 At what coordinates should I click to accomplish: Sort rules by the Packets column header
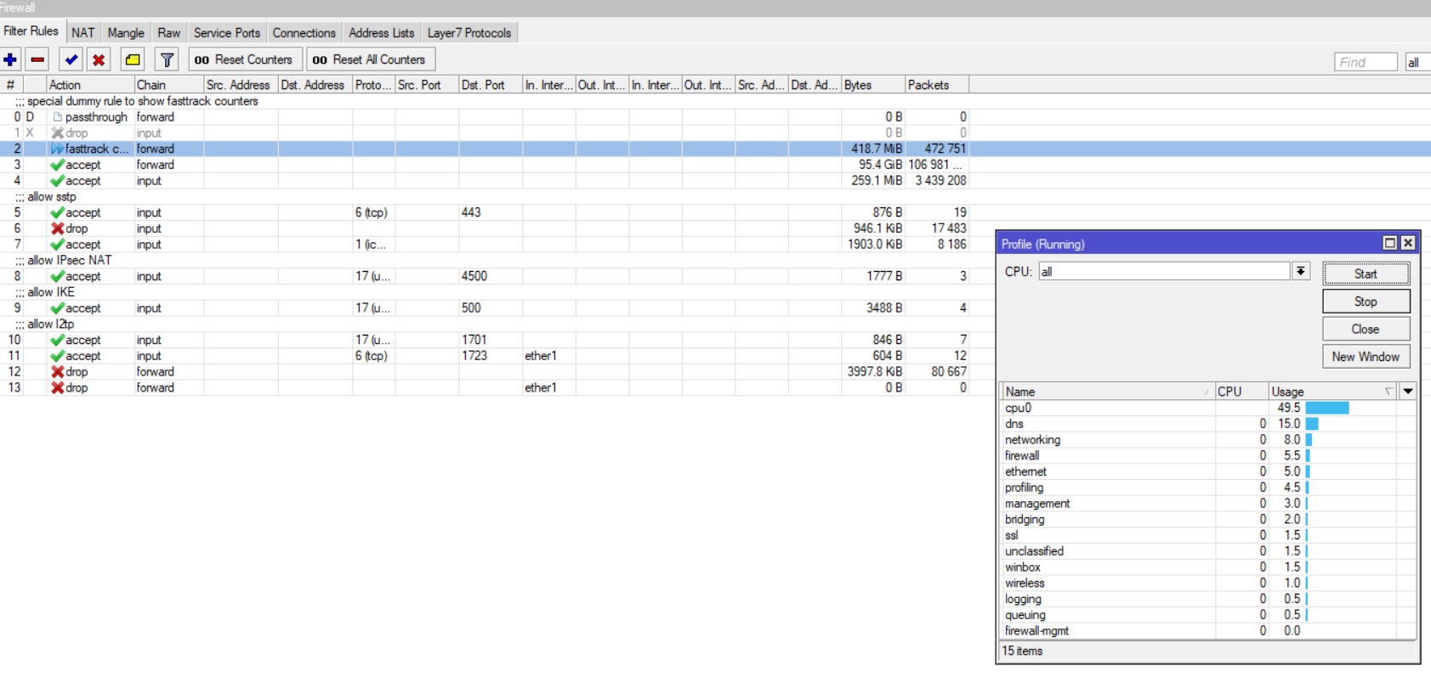936,85
